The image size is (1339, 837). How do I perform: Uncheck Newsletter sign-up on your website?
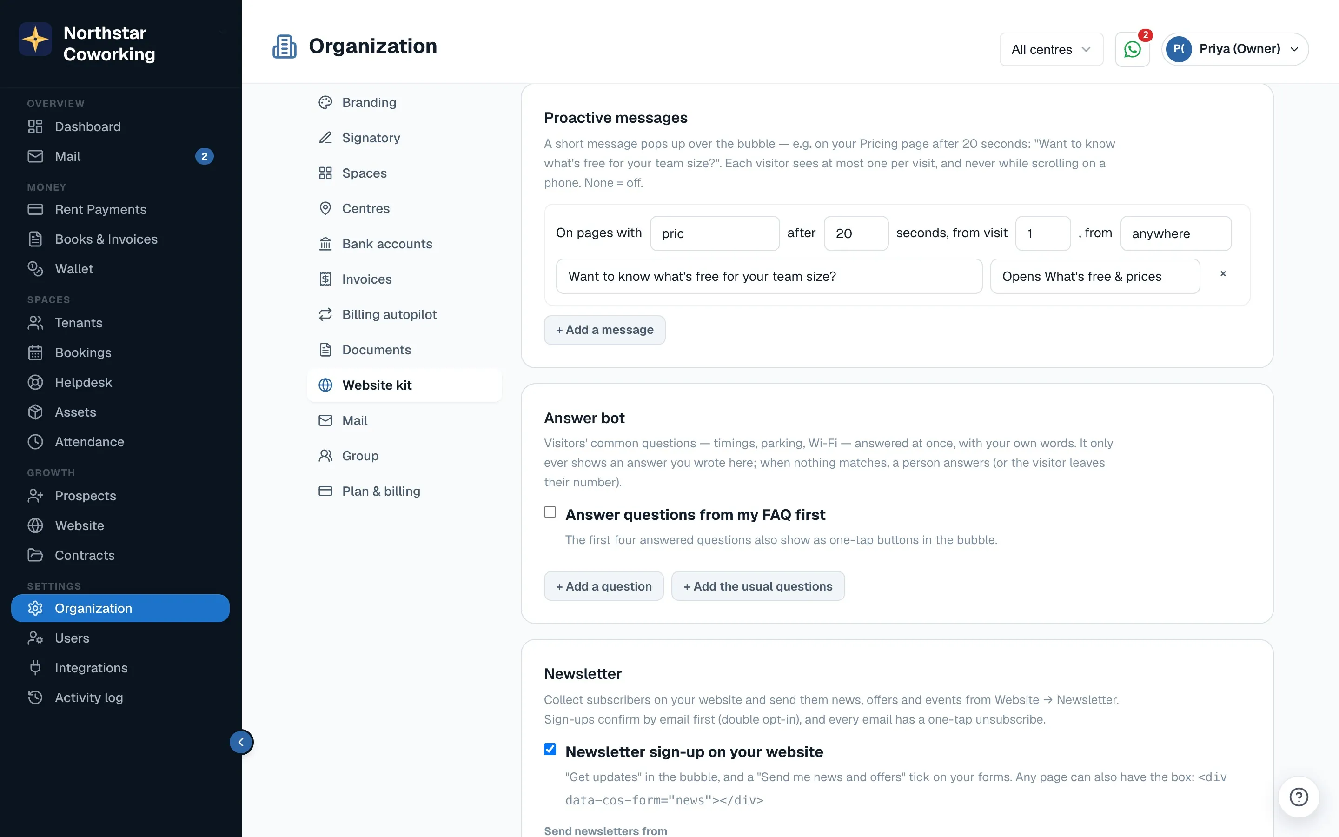point(550,749)
